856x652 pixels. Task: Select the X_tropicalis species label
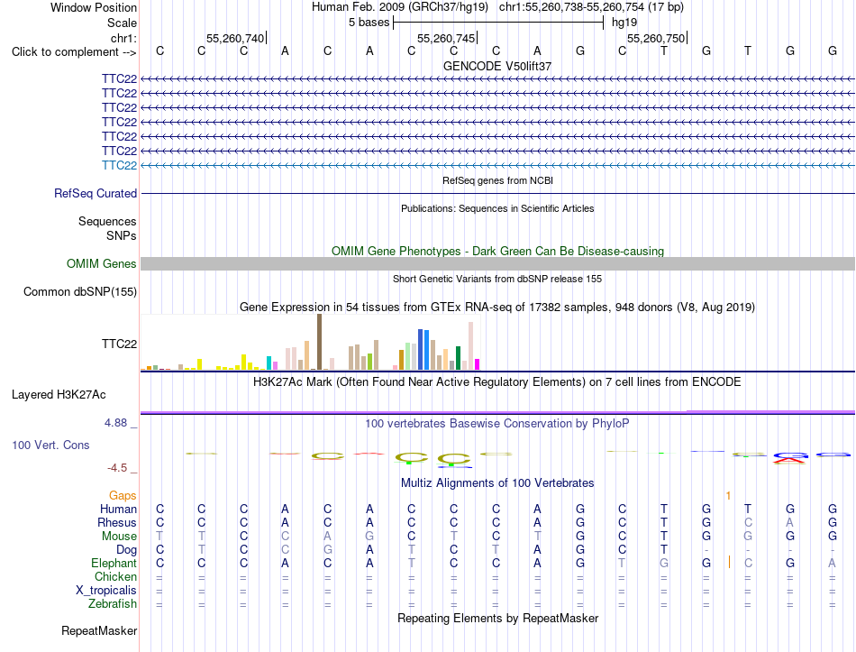[106, 591]
